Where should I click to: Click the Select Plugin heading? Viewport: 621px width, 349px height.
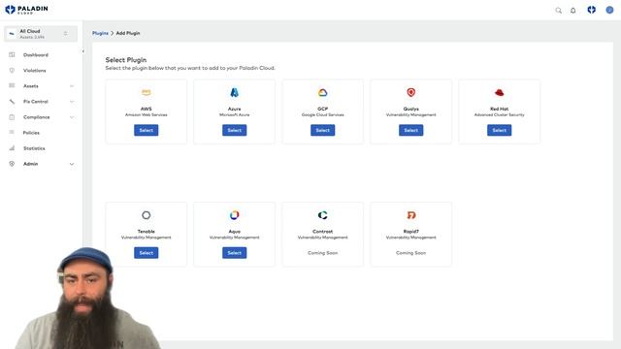(126, 60)
